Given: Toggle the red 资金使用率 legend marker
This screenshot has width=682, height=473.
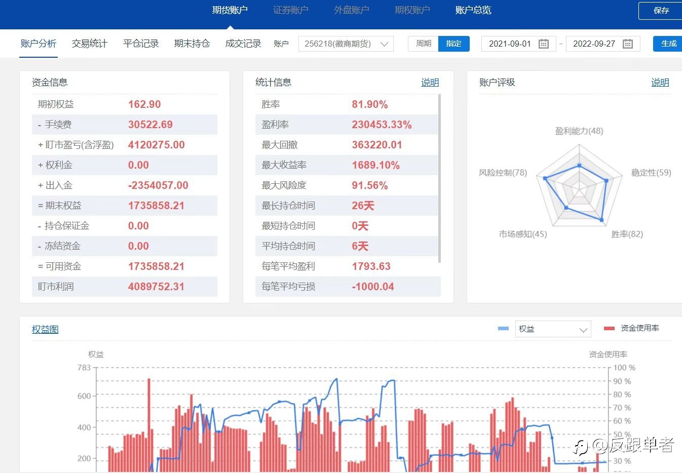Looking at the screenshot, I should [609, 328].
